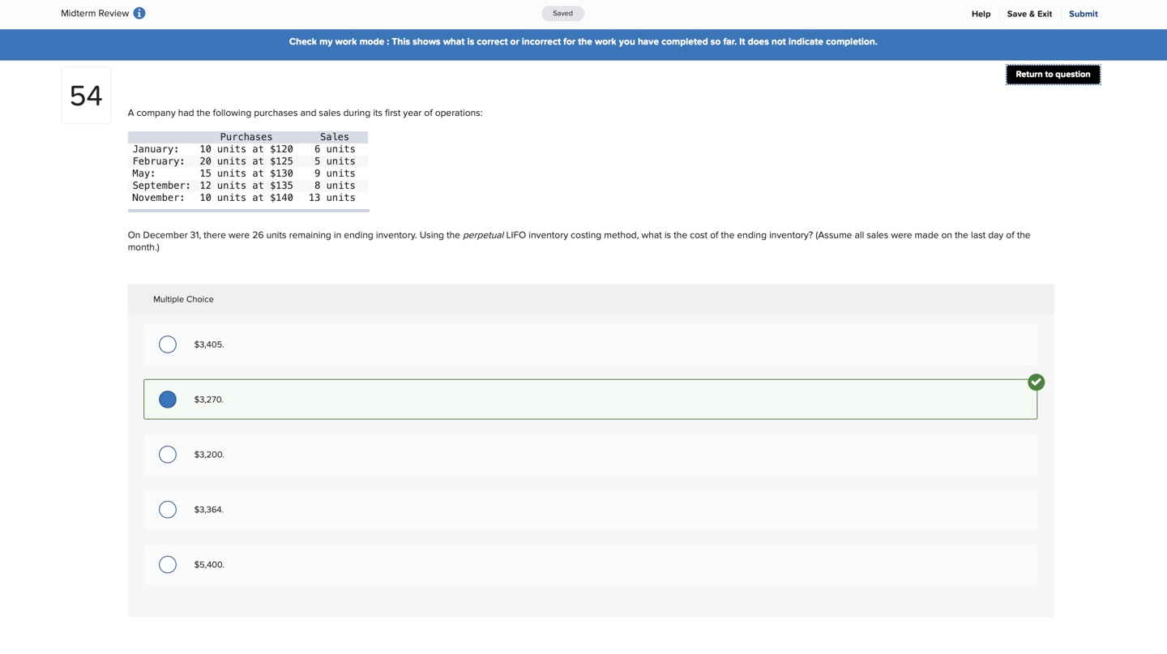The height and width of the screenshot is (654, 1167).
Task: Click the Save & Exit option
Action: (x=1029, y=14)
